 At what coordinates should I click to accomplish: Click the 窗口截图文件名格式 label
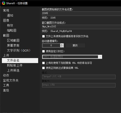54,23
